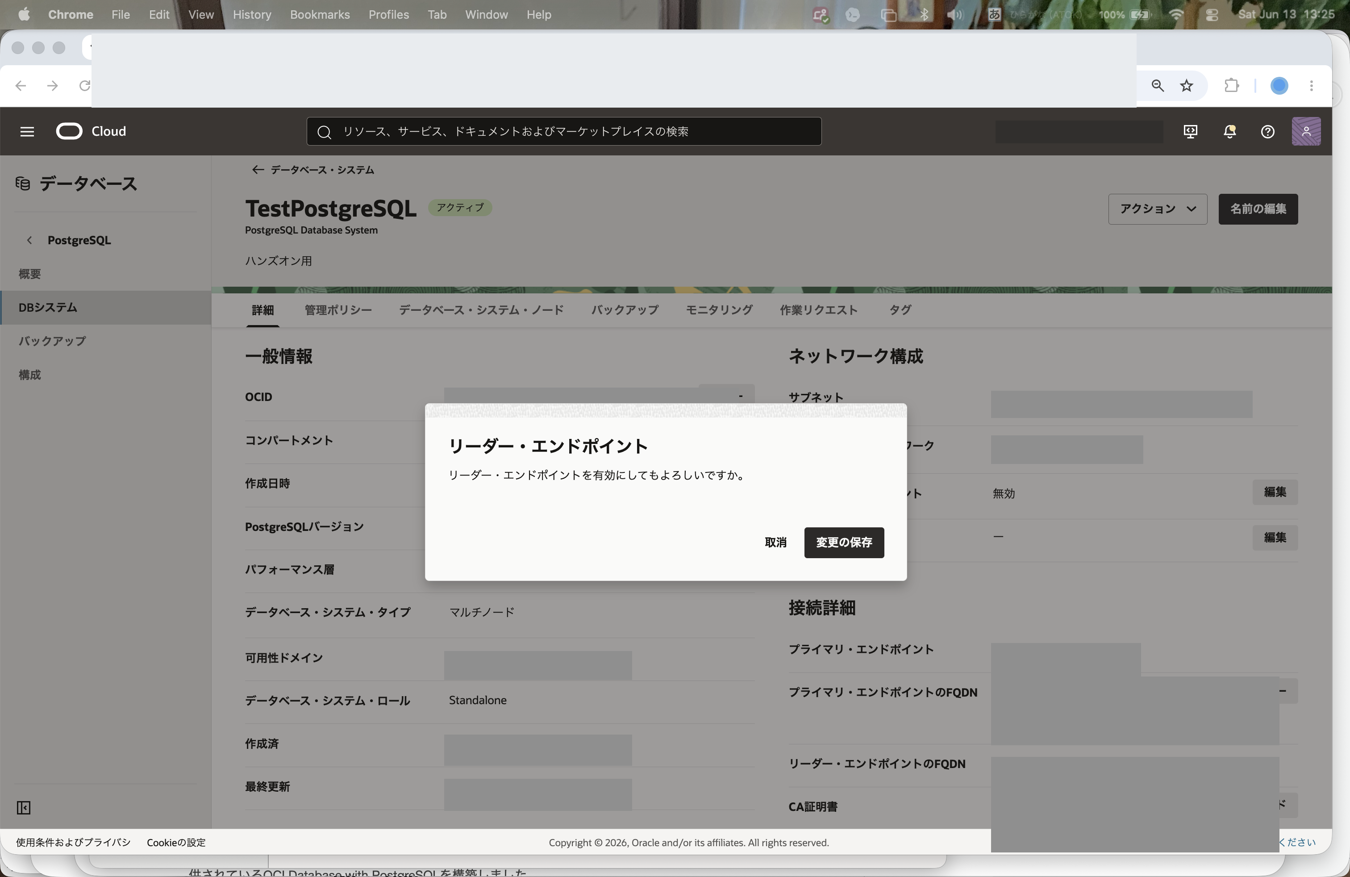The image size is (1350, 877).
Task: Open Chrome three-dot menu
Action: 1311,86
